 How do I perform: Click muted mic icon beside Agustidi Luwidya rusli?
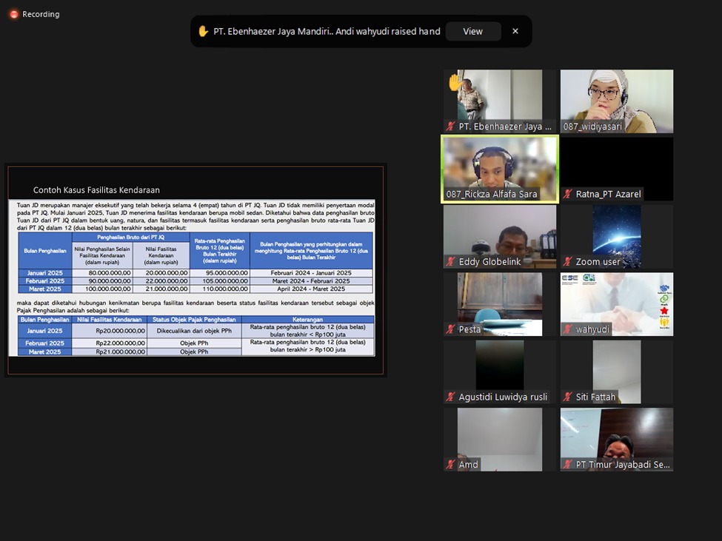(x=450, y=397)
